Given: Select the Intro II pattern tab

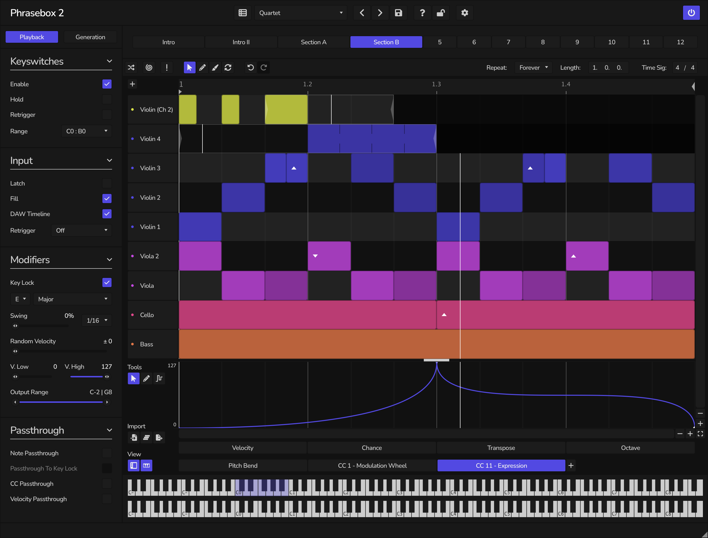Looking at the screenshot, I should coord(241,42).
